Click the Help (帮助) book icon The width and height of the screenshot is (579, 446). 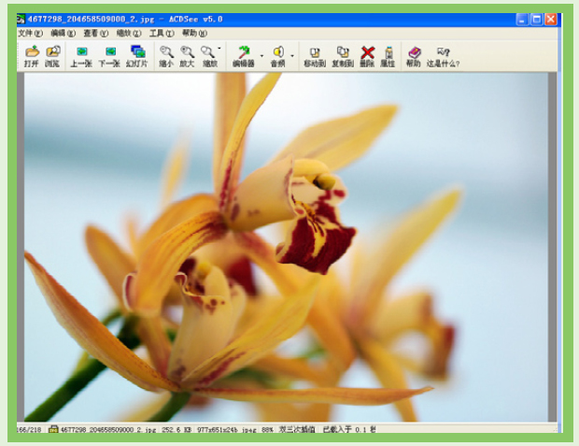tap(414, 55)
